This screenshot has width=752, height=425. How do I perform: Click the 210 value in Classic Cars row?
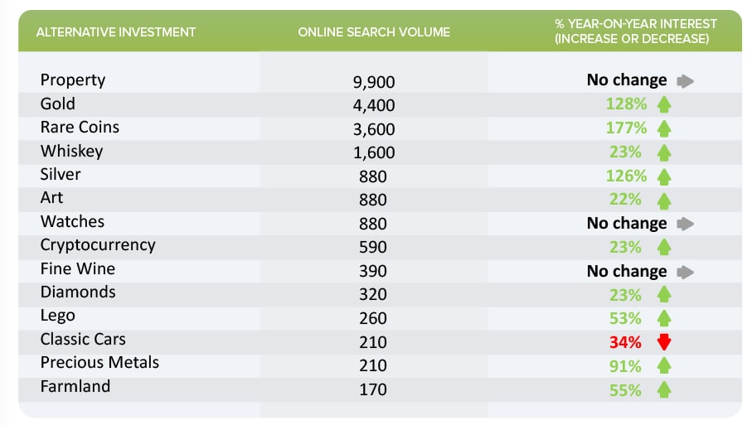point(373,342)
